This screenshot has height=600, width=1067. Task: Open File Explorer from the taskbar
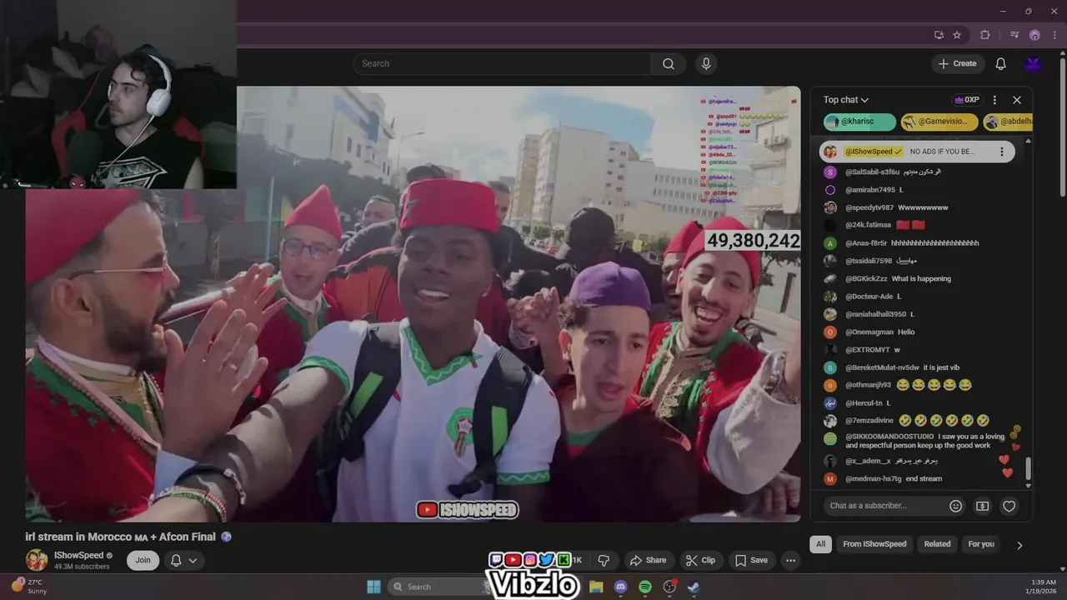[596, 587]
